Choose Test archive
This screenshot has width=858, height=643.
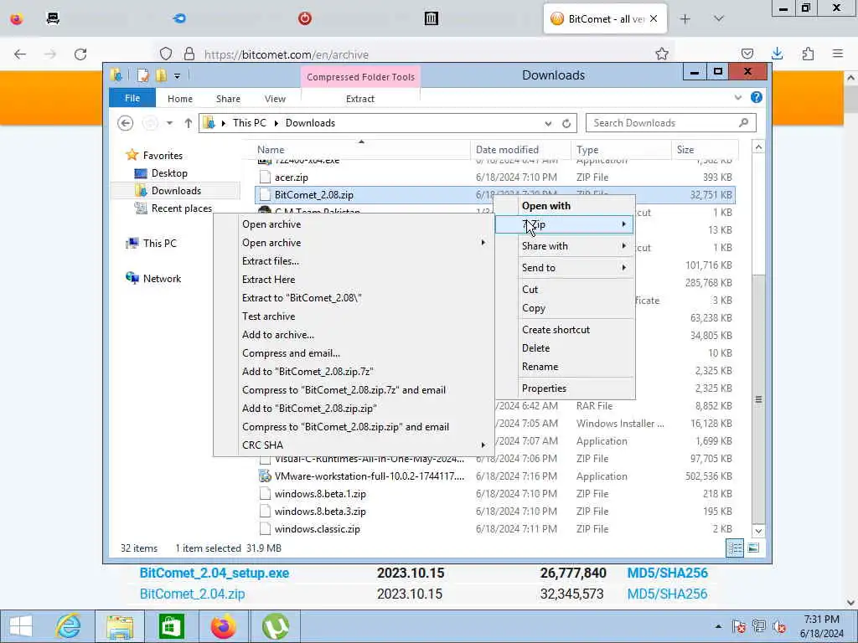pyautogui.click(x=269, y=316)
